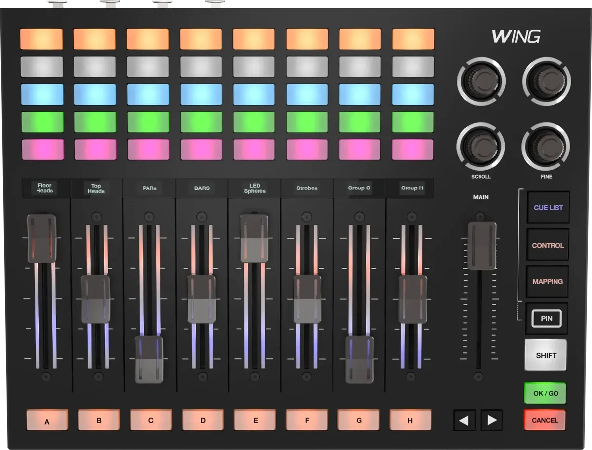
Task: Tap the green pad above Floor Heads
Action: pyautogui.click(x=42, y=122)
